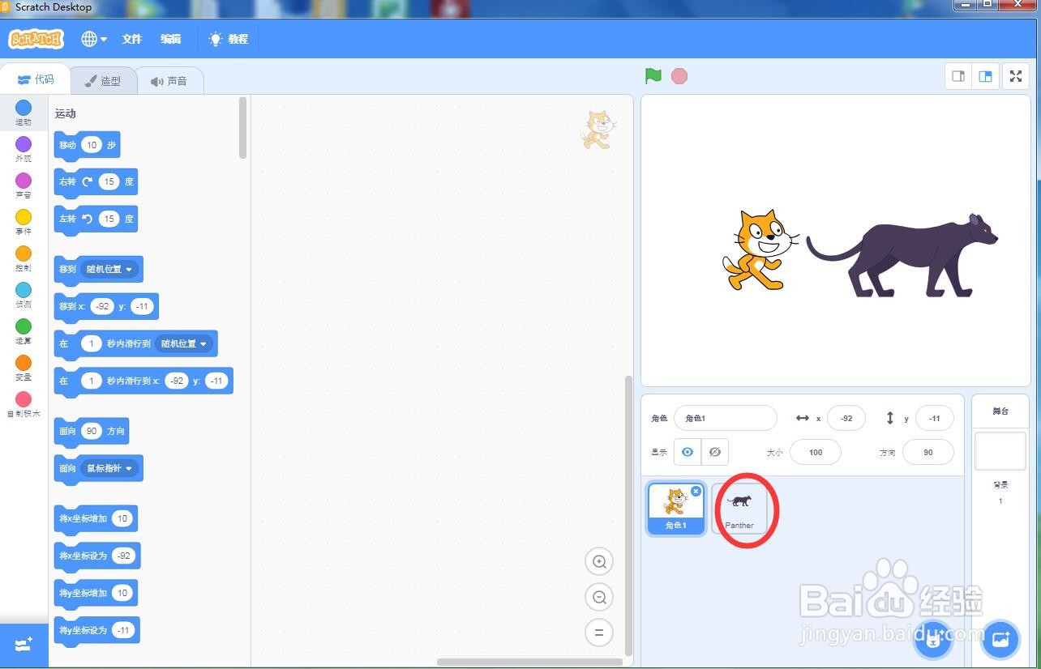Switch to the 声音 sounds tab

pyautogui.click(x=169, y=81)
